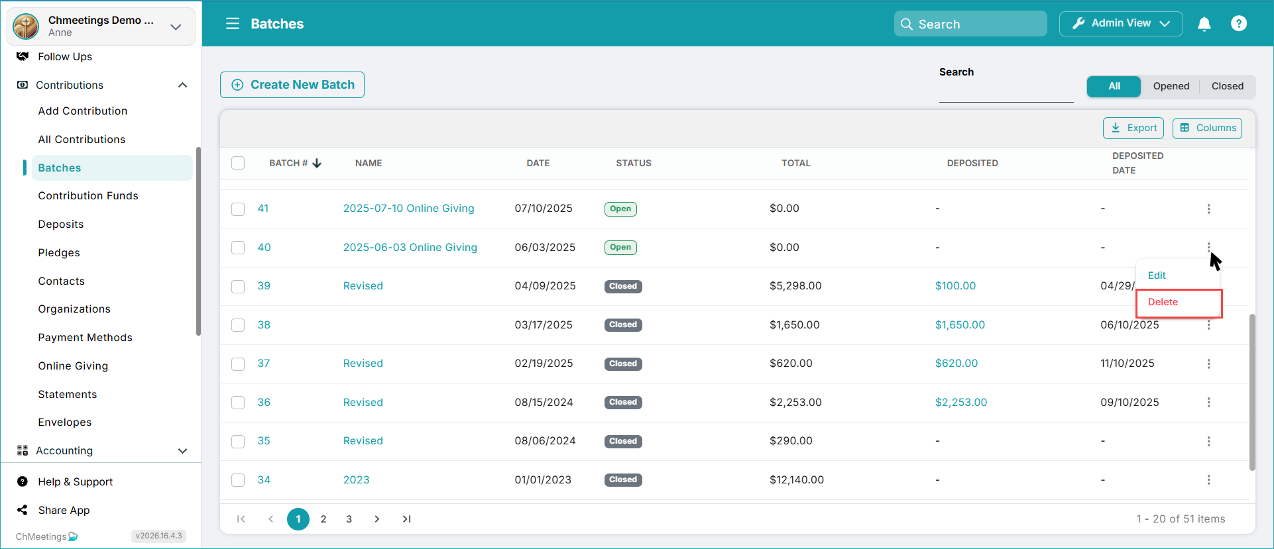The height and width of the screenshot is (549, 1274).
Task: Choose Edit from the context menu
Action: pyautogui.click(x=1157, y=275)
